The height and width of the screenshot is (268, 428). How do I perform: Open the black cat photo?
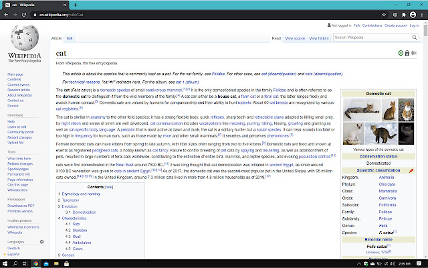click(x=406, y=133)
